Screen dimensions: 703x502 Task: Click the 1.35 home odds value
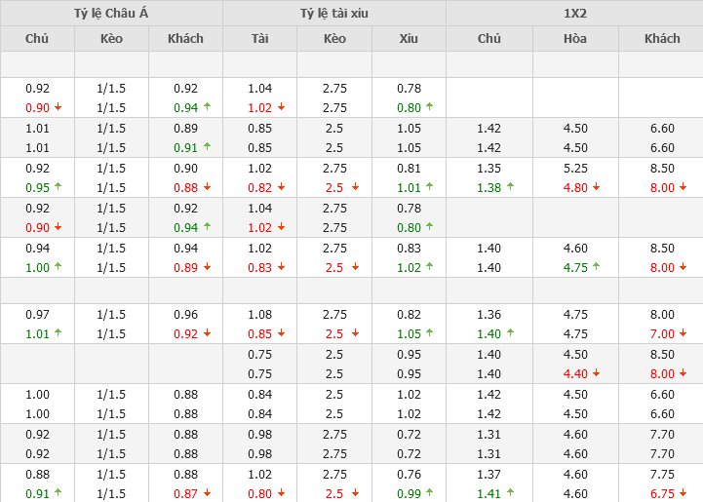(488, 168)
